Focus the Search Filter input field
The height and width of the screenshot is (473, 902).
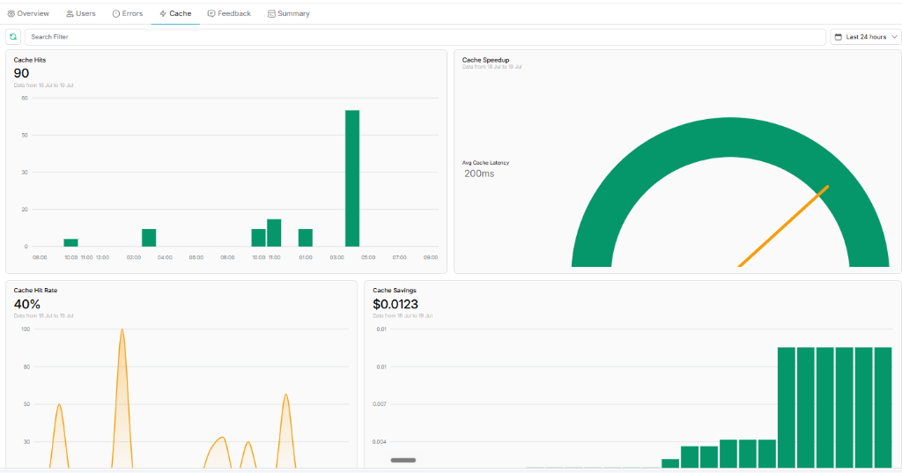click(425, 37)
